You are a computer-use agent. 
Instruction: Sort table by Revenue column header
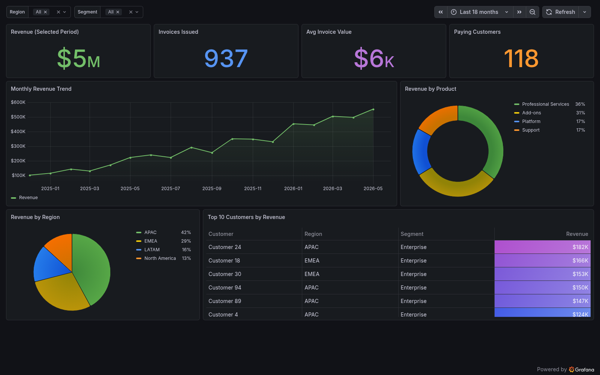577,234
